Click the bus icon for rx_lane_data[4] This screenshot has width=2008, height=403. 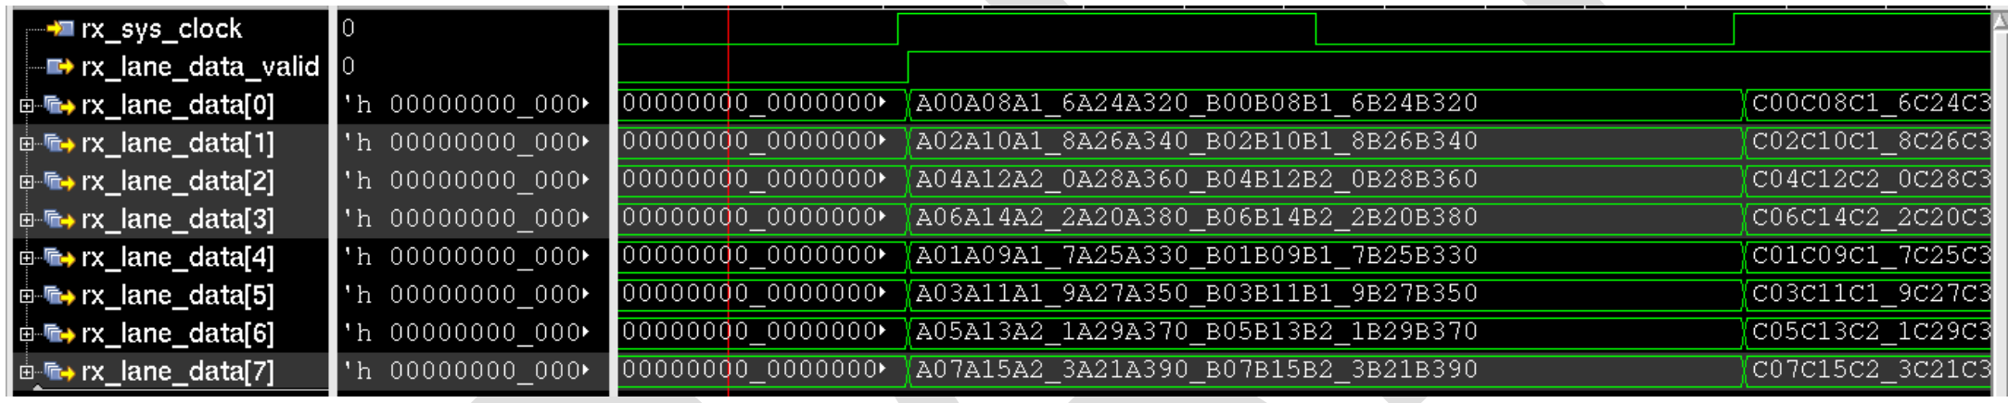click(59, 258)
